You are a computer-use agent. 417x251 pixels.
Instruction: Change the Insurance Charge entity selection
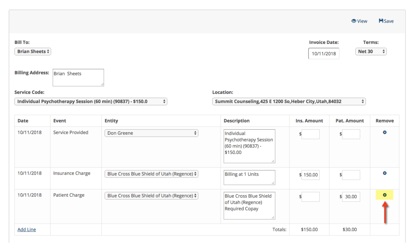(x=151, y=174)
